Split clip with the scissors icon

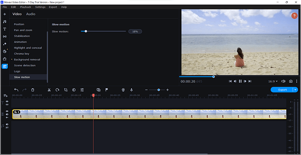(x=49, y=90)
